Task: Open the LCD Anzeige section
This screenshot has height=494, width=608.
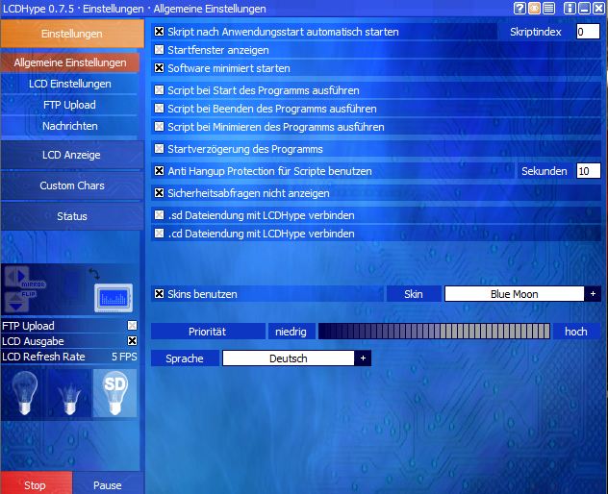Action: (72, 155)
